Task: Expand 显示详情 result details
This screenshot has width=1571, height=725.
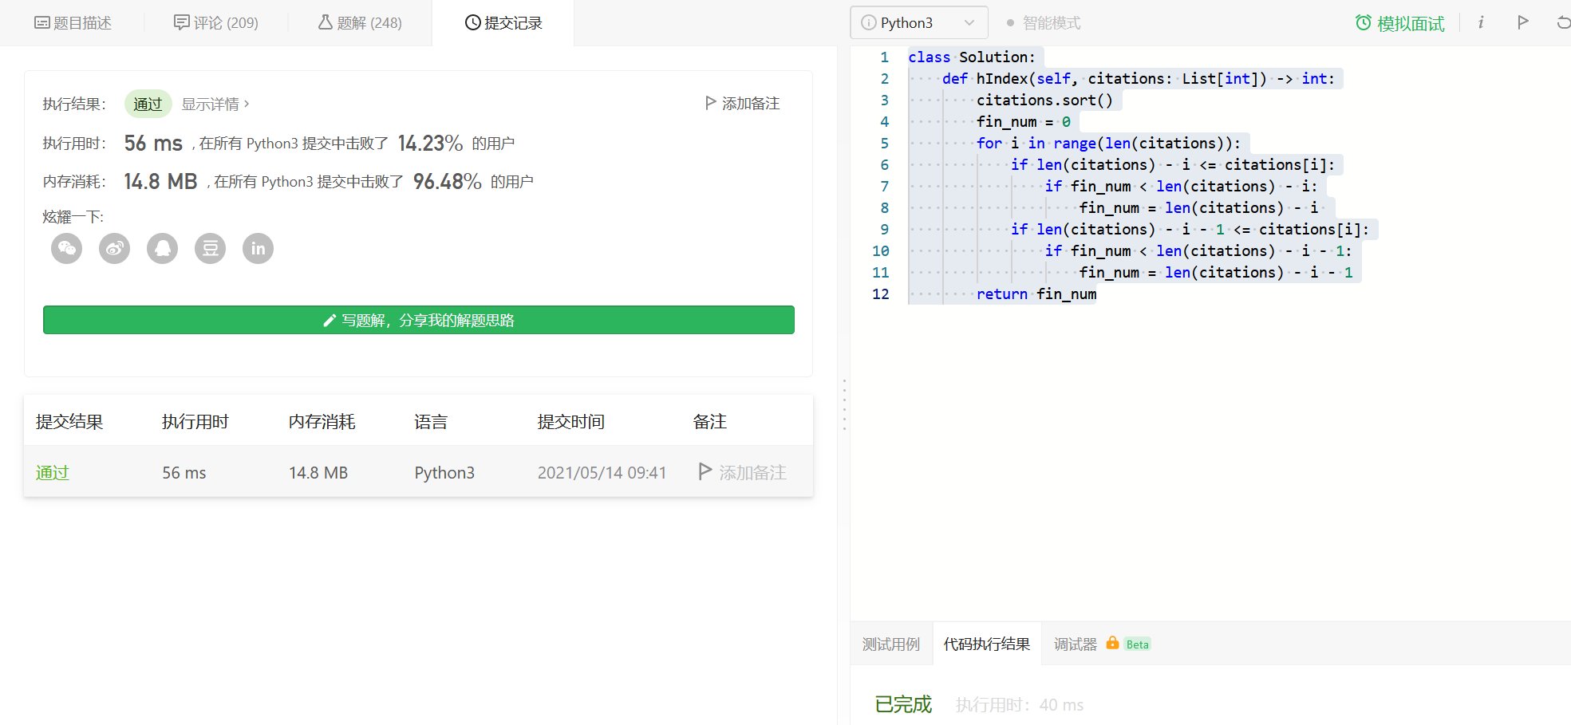Action: pos(215,104)
